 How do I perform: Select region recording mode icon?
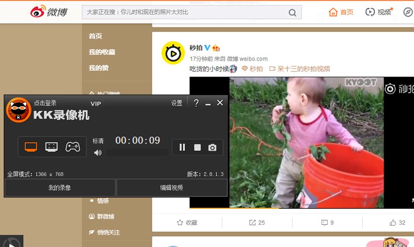tap(52, 147)
